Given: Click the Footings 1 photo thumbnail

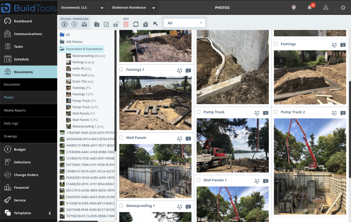Looking at the screenshot, I should 155,103.
